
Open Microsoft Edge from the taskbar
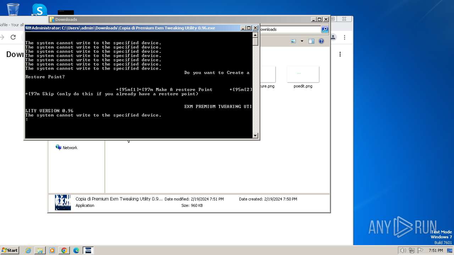(76, 250)
